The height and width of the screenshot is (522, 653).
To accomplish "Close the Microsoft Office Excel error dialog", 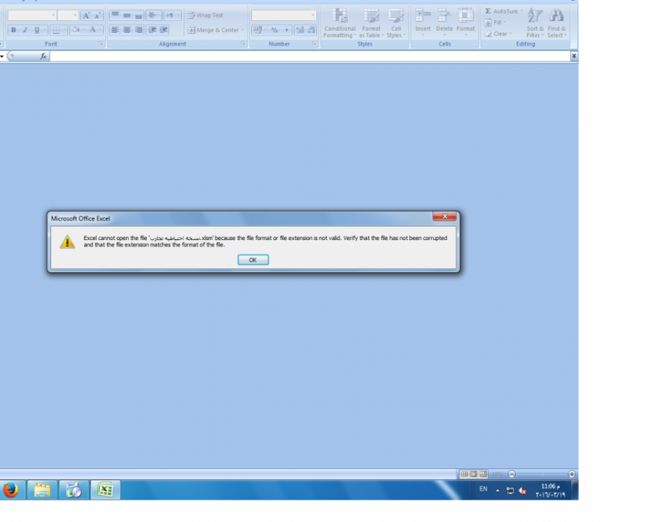I will pos(444,216).
